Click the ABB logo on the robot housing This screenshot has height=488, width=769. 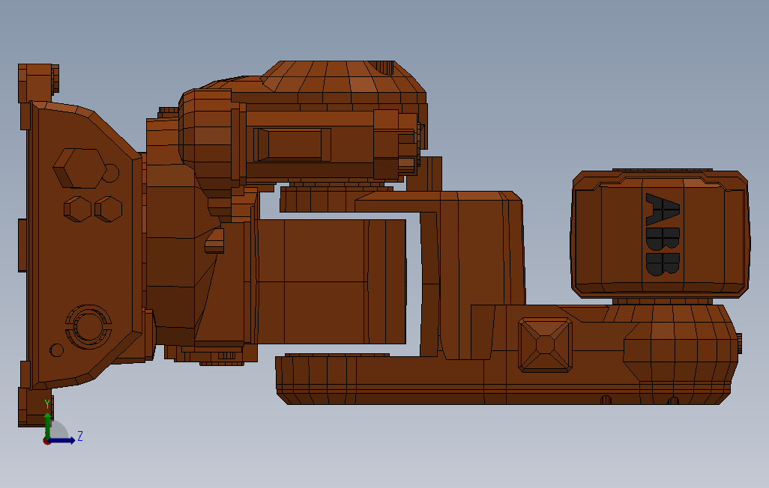(x=663, y=234)
